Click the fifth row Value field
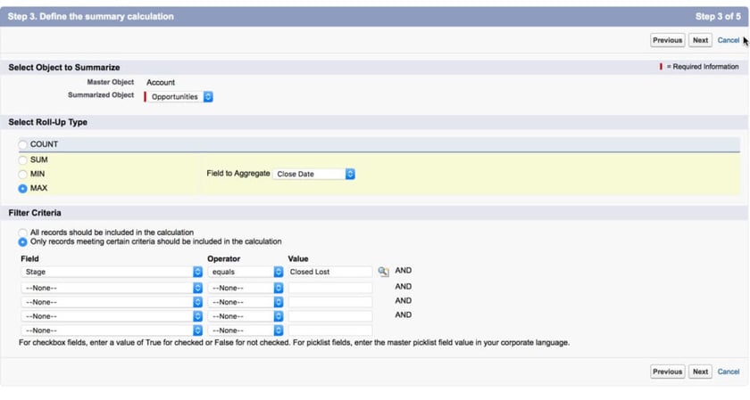Image resolution: width=750 pixels, height=400 pixels. pos(330,331)
